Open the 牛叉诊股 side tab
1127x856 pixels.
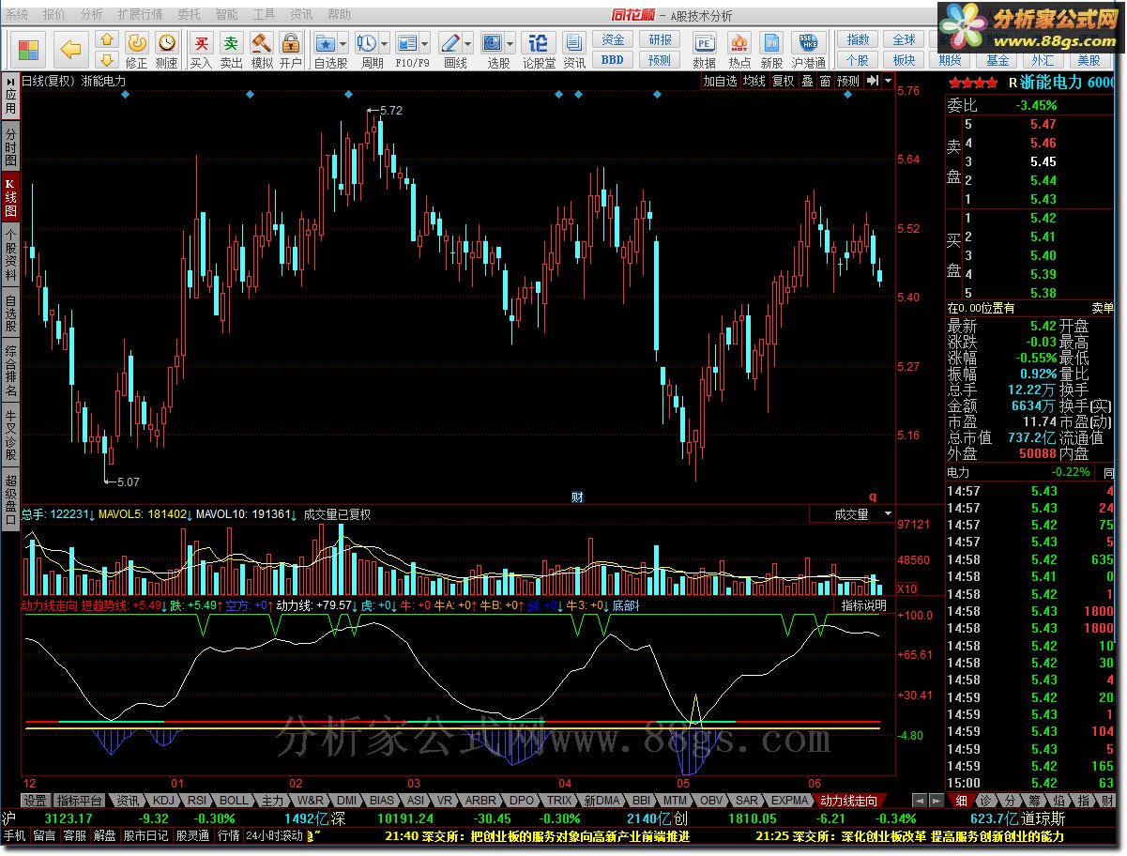pos(10,435)
